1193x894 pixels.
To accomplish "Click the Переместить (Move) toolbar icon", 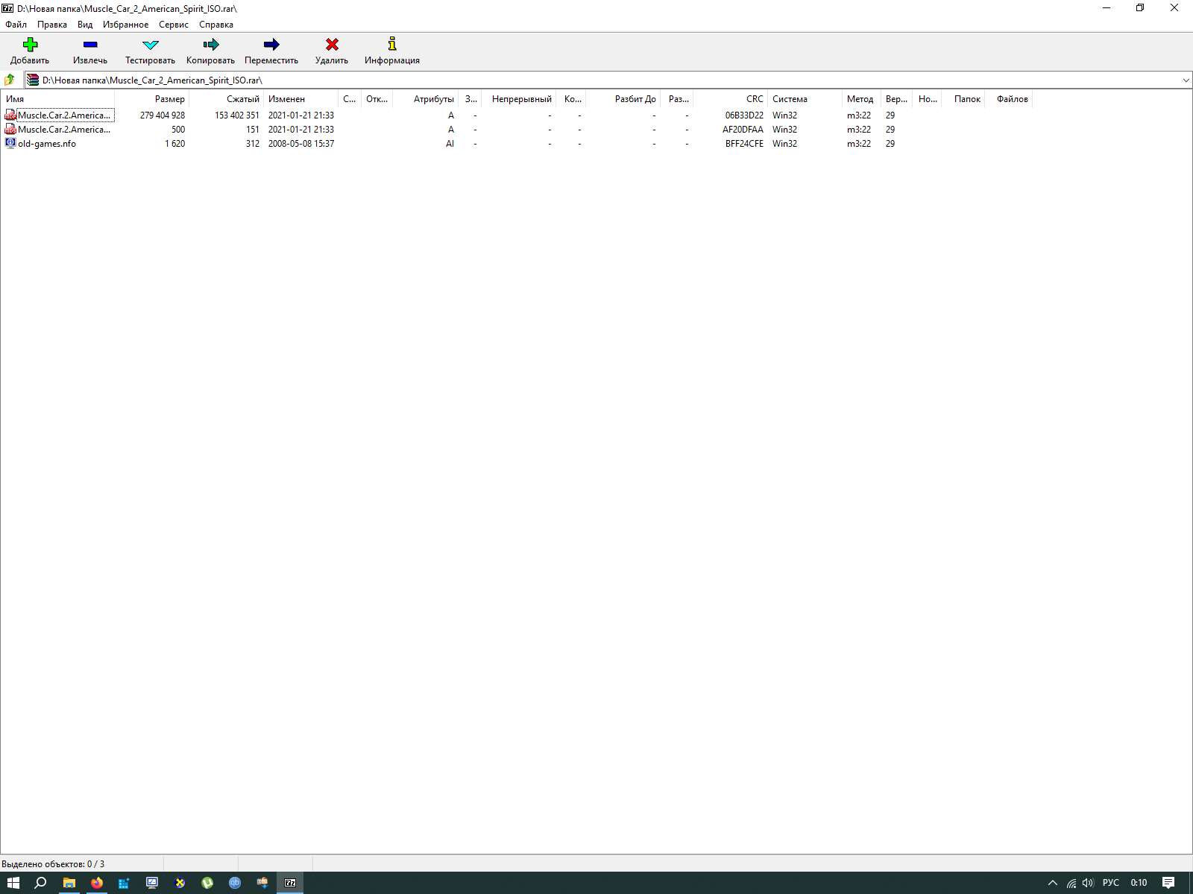I will 271,45.
